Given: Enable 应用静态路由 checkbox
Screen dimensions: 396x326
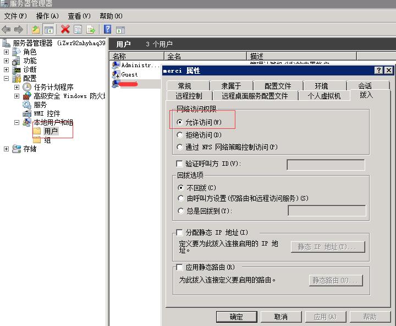Looking at the screenshot, I should click(179, 267).
